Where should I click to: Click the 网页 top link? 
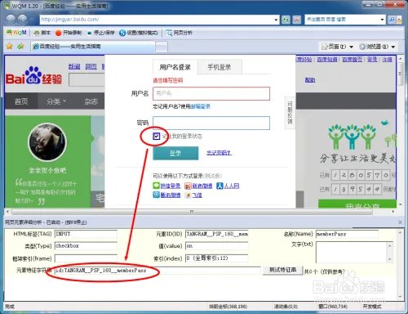coord(91,66)
